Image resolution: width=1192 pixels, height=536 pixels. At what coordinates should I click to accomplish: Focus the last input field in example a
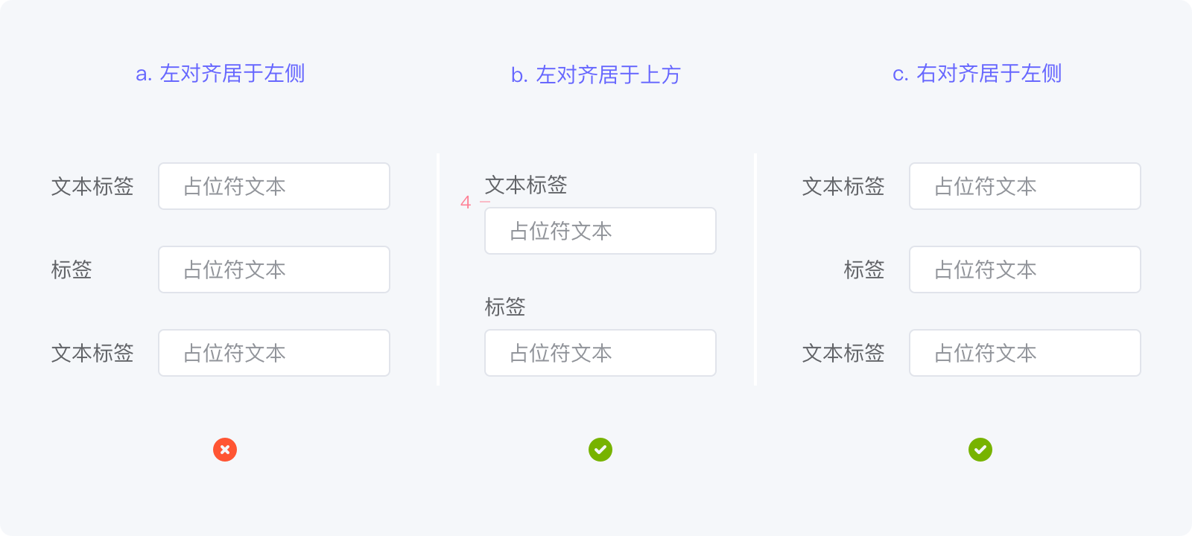(x=274, y=353)
